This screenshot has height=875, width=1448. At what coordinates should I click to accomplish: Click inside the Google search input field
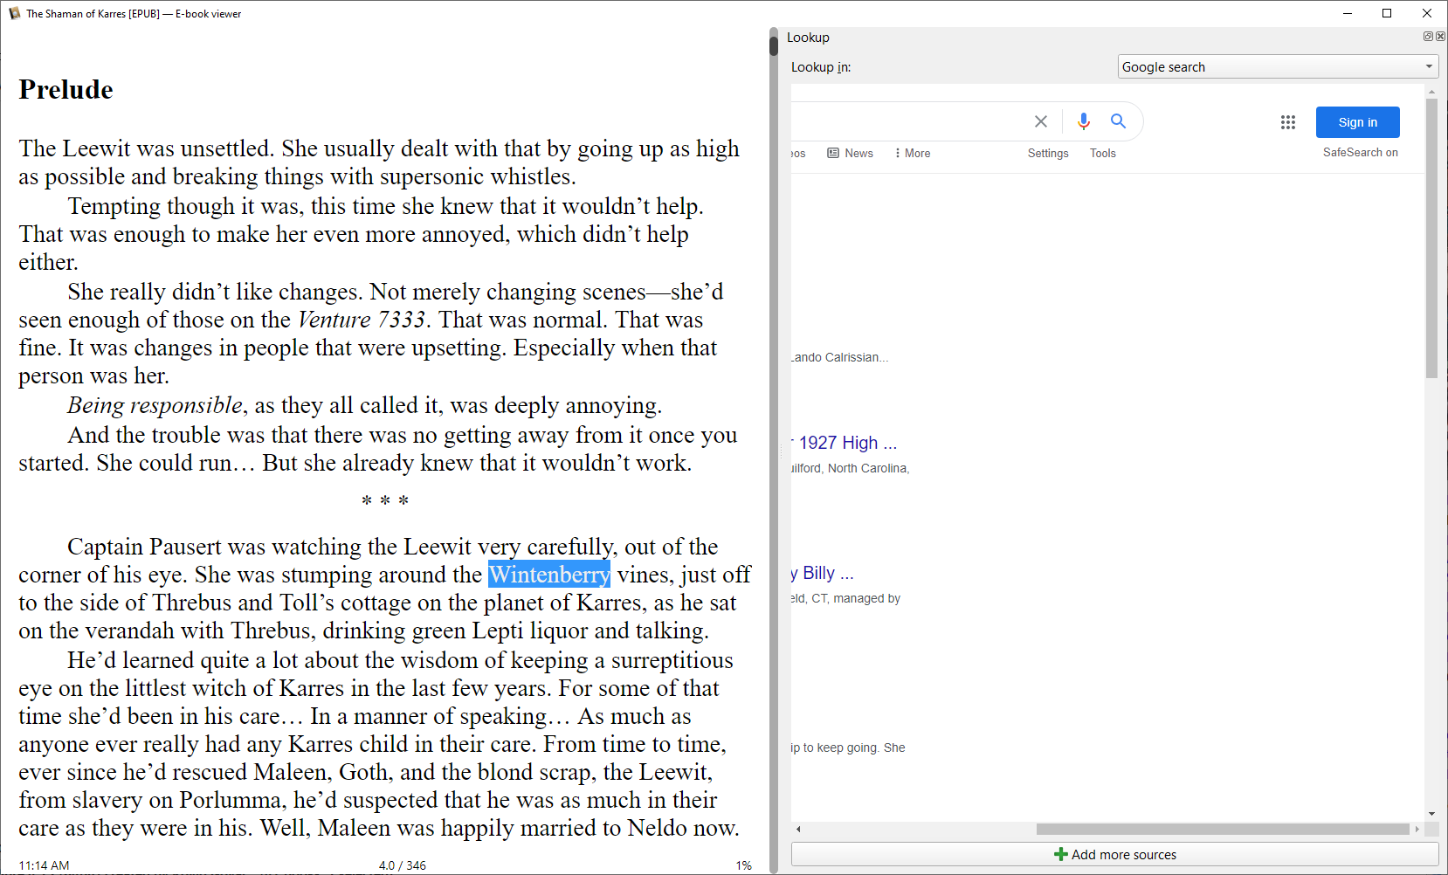908,121
